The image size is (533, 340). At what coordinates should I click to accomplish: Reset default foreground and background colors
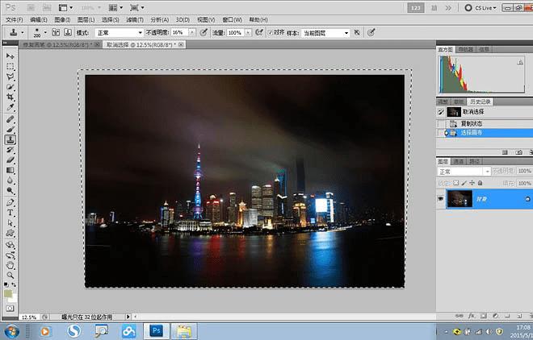(x=6, y=284)
